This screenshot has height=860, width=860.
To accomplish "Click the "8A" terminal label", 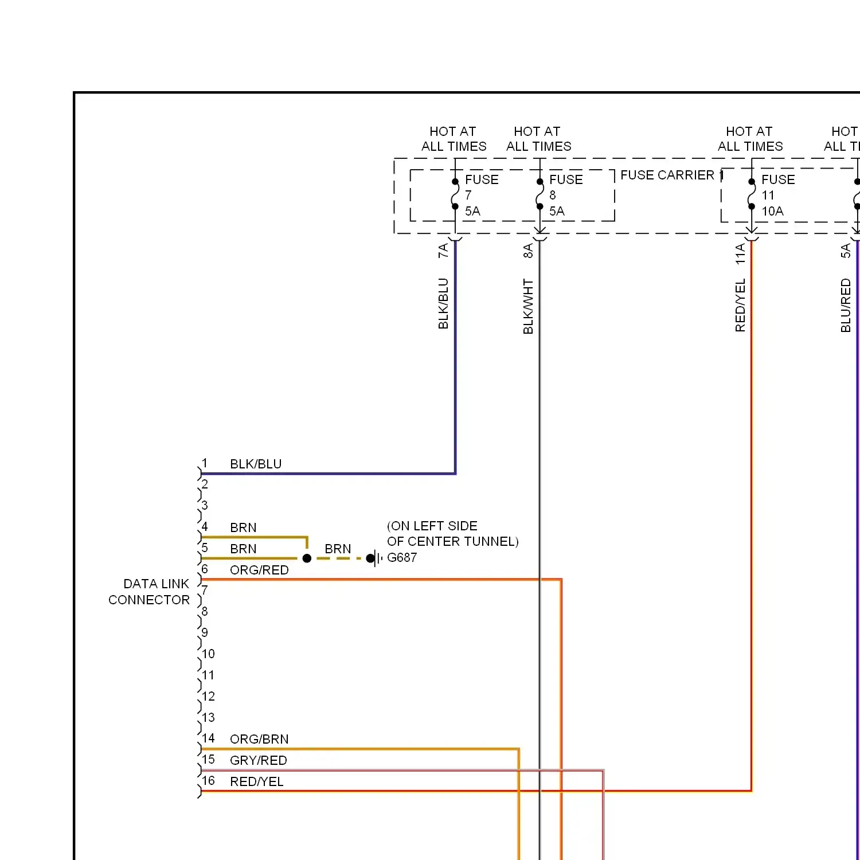I will coord(528,251).
